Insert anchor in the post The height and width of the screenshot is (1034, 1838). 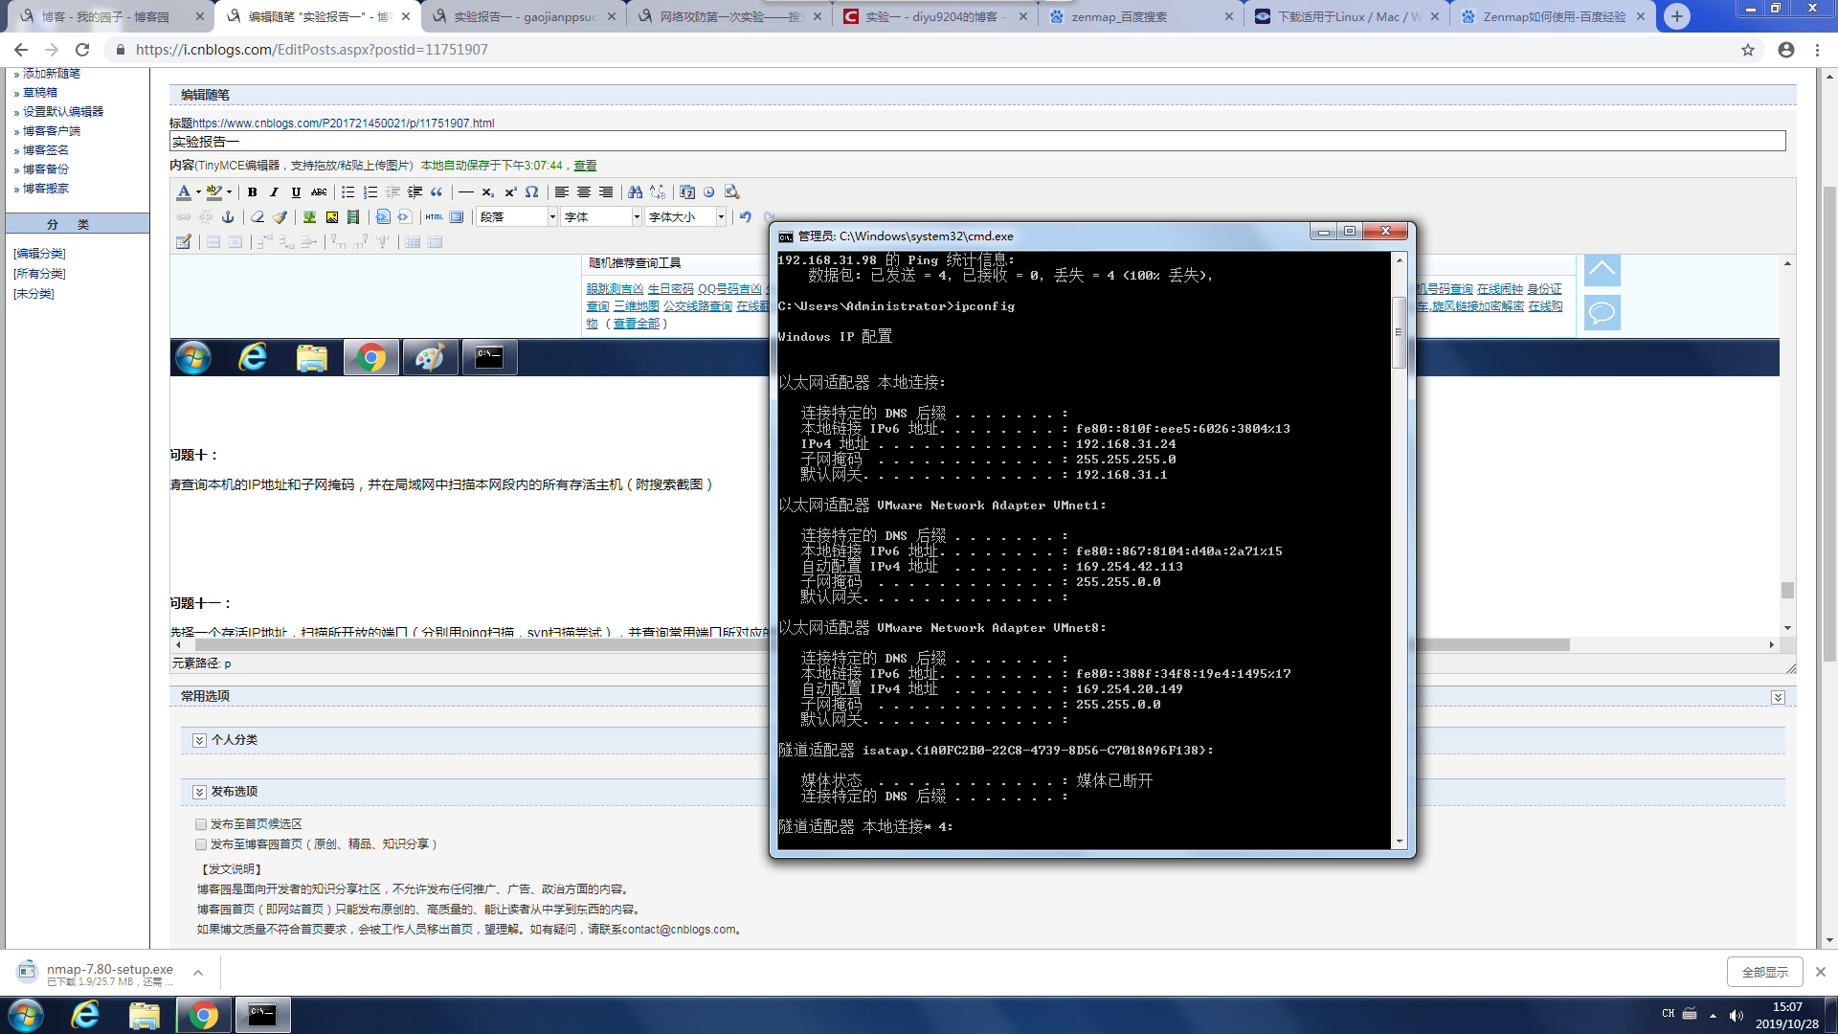pos(228,216)
